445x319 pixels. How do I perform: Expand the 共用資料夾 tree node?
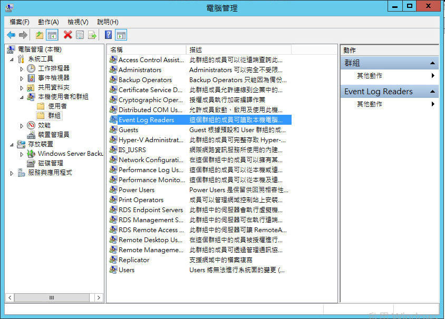(22, 88)
